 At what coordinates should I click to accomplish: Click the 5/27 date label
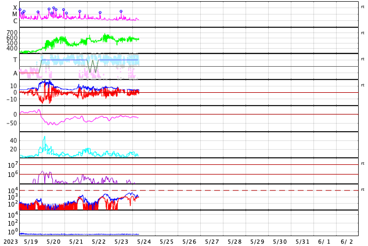(x=212, y=241)
